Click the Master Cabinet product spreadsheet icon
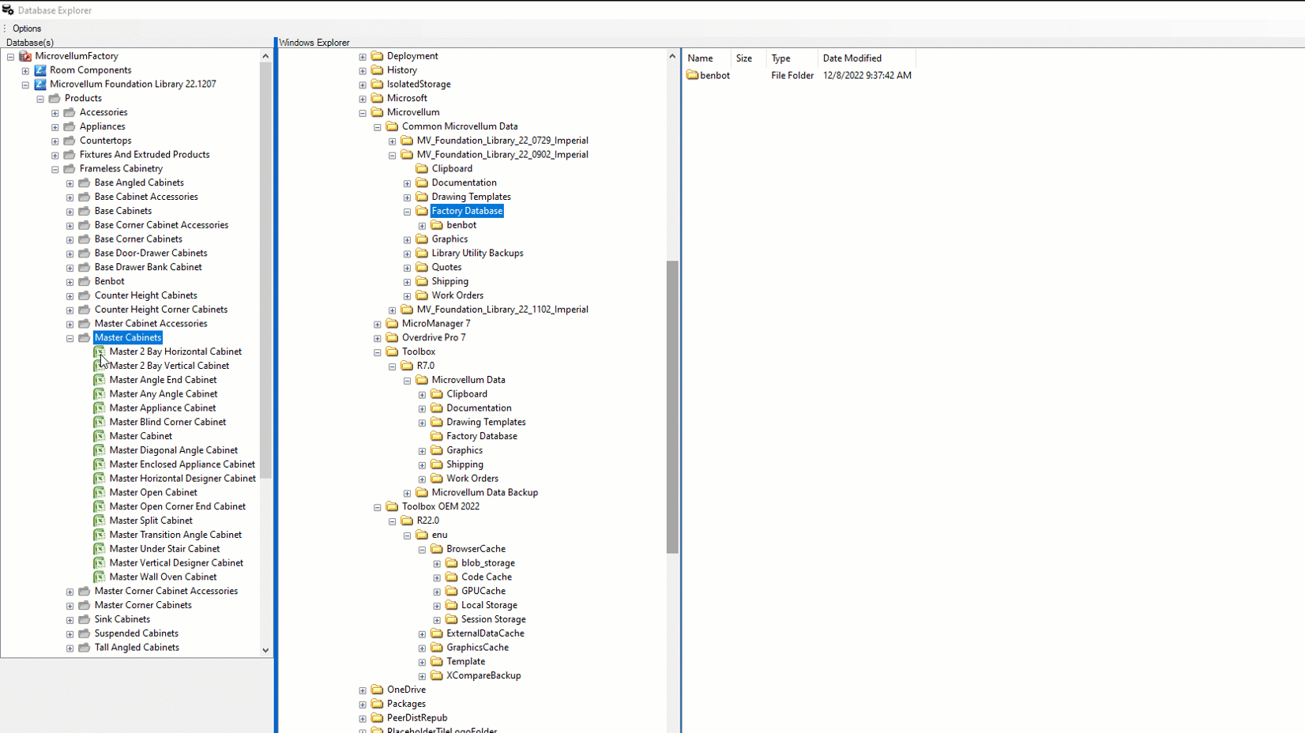 point(99,436)
